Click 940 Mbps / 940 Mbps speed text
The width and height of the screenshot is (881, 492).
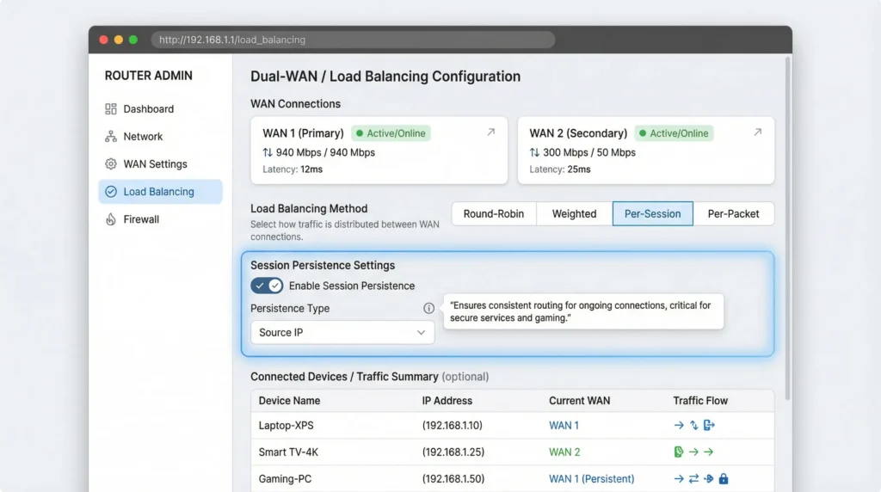[325, 152]
